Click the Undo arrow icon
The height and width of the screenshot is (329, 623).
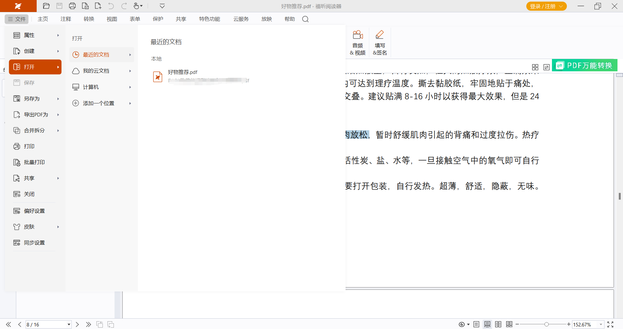(x=111, y=6)
